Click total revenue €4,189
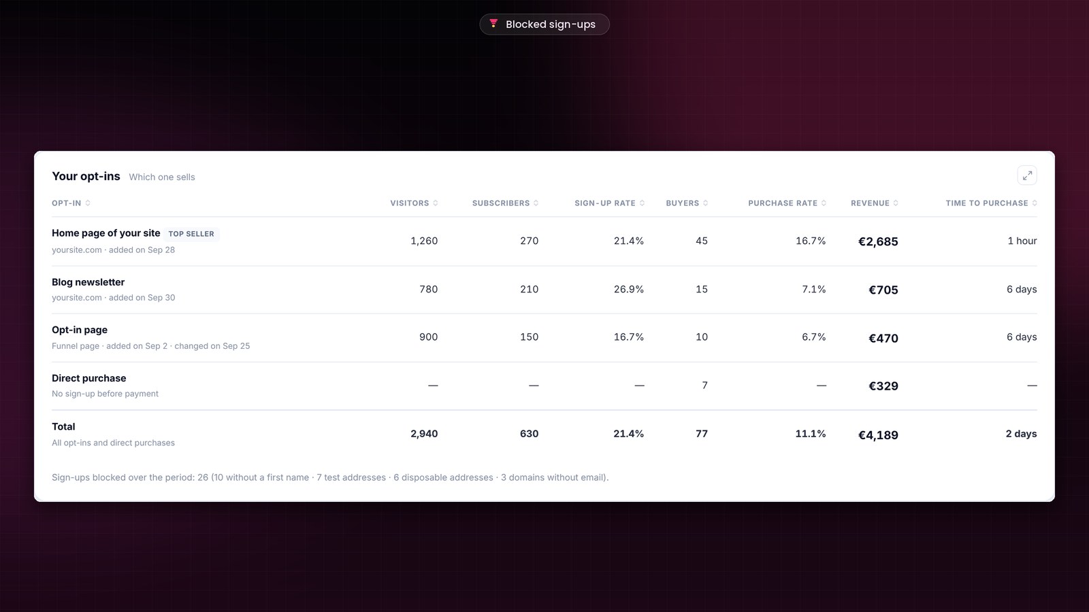The height and width of the screenshot is (612, 1089). (x=878, y=435)
